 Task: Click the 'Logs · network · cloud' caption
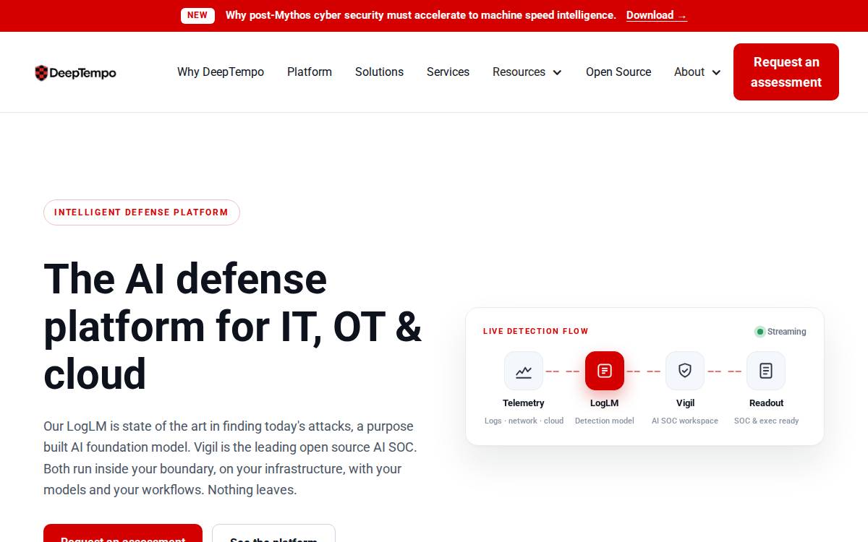pos(524,421)
